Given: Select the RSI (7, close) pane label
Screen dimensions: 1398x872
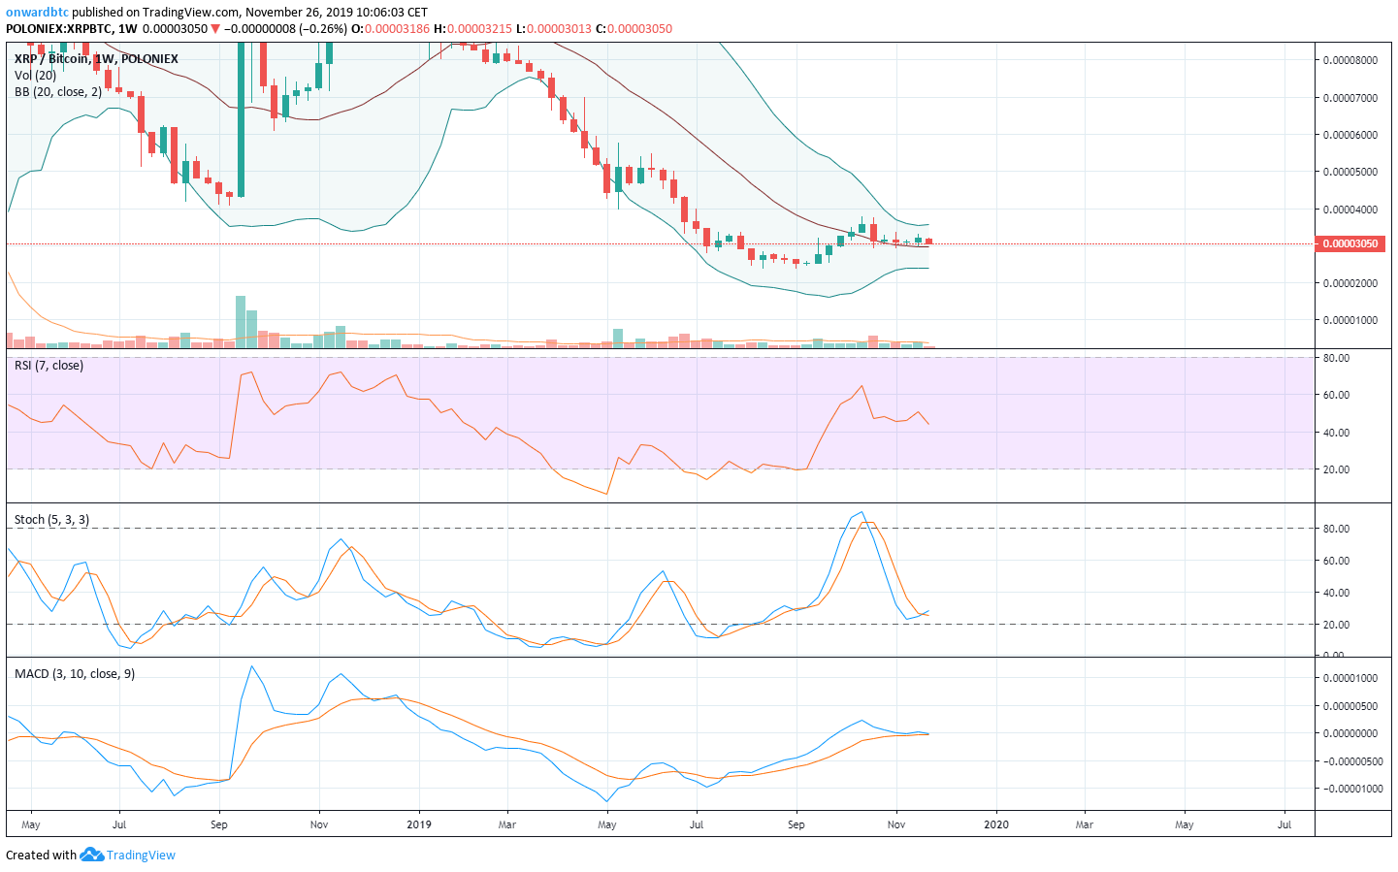Looking at the screenshot, I should tap(49, 365).
